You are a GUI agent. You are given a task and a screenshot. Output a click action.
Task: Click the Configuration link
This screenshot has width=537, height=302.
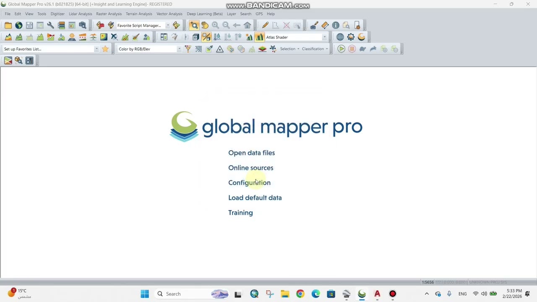pos(250,183)
